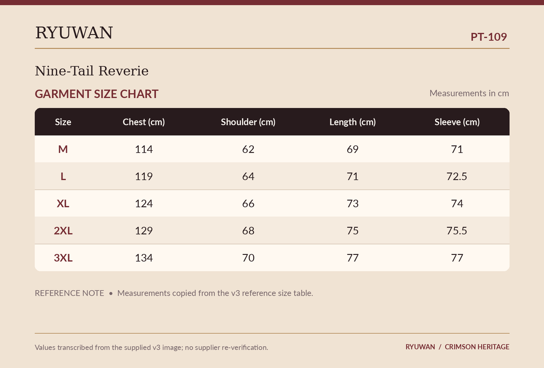Click the 2XL size row label

click(x=63, y=230)
